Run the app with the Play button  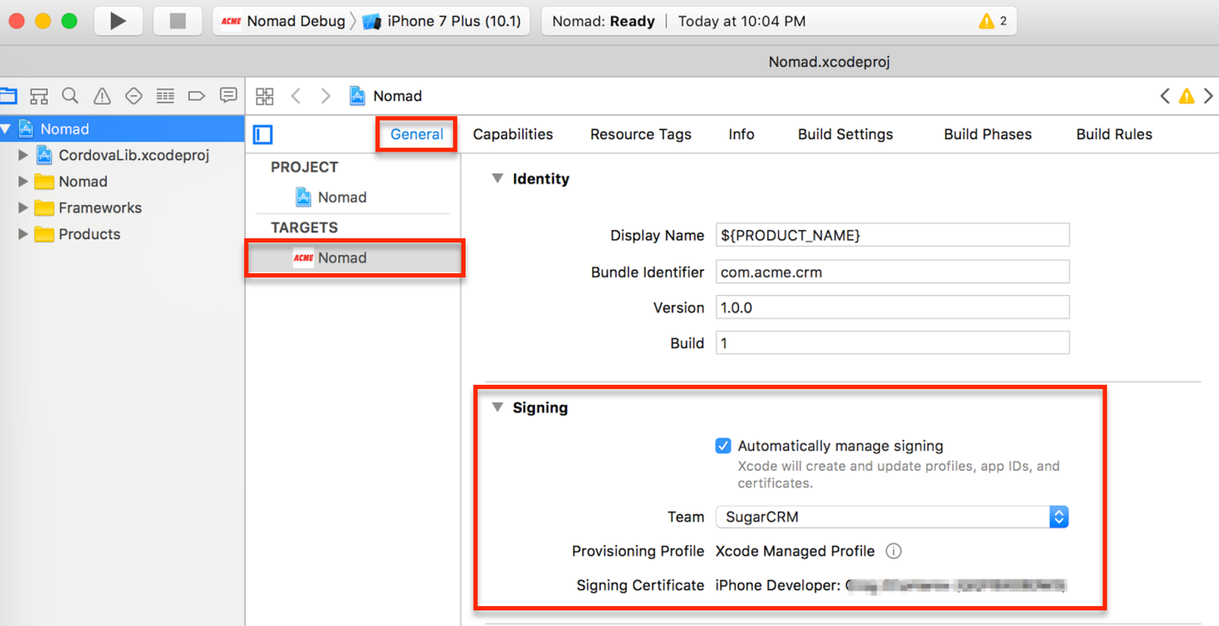click(x=118, y=21)
